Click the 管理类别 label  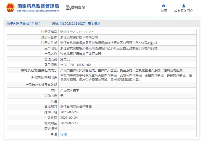51,59
